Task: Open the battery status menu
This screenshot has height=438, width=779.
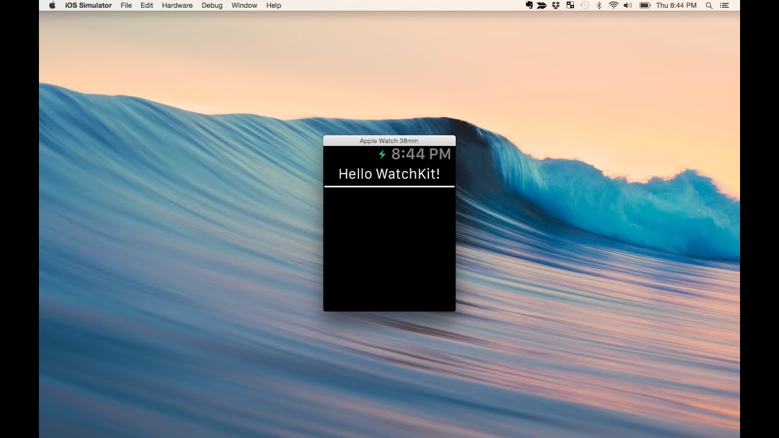Action: pyautogui.click(x=645, y=5)
